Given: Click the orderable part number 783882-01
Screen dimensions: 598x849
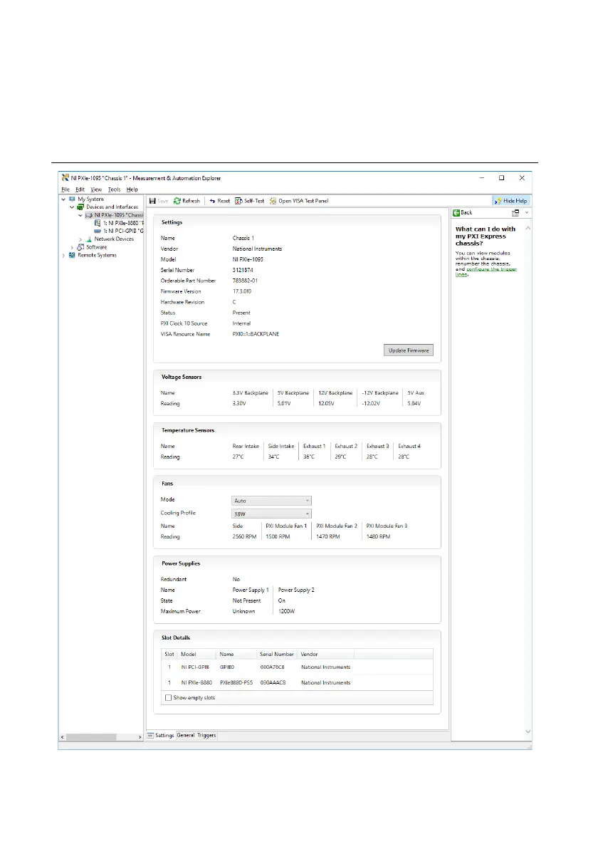Looking at the screenshot, I should click(245, 281).
